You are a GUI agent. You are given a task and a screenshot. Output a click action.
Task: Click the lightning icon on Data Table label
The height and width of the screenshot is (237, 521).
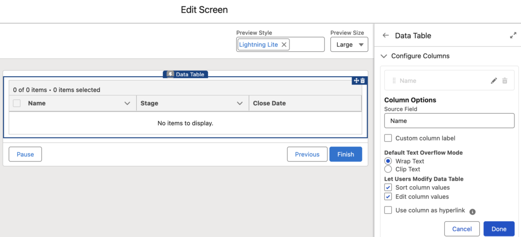170,74
